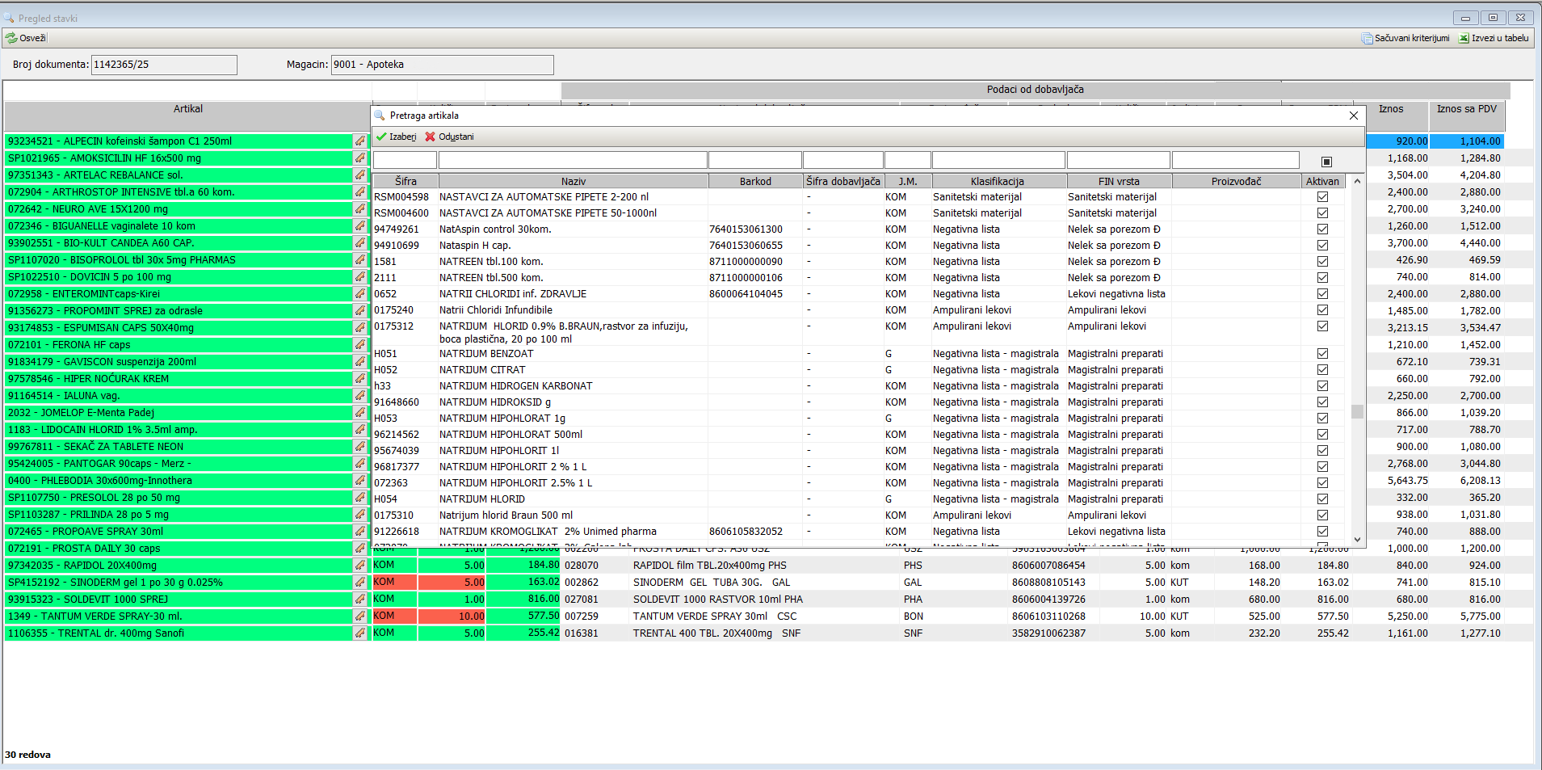Sort search results by Klasifikacija column header
The image size is (1542, 770).
click(998, 182)
